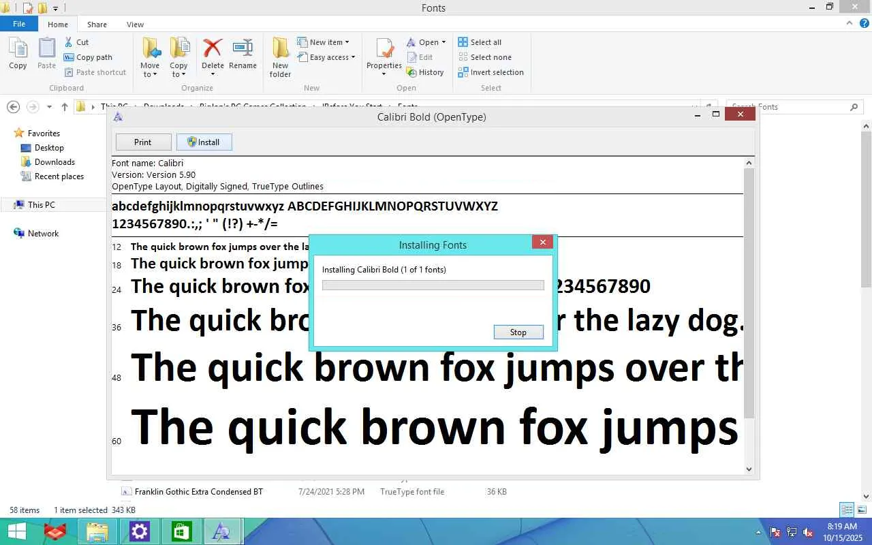
Task: Click Invert selection in the ribbon
Action: click(491, 72)
